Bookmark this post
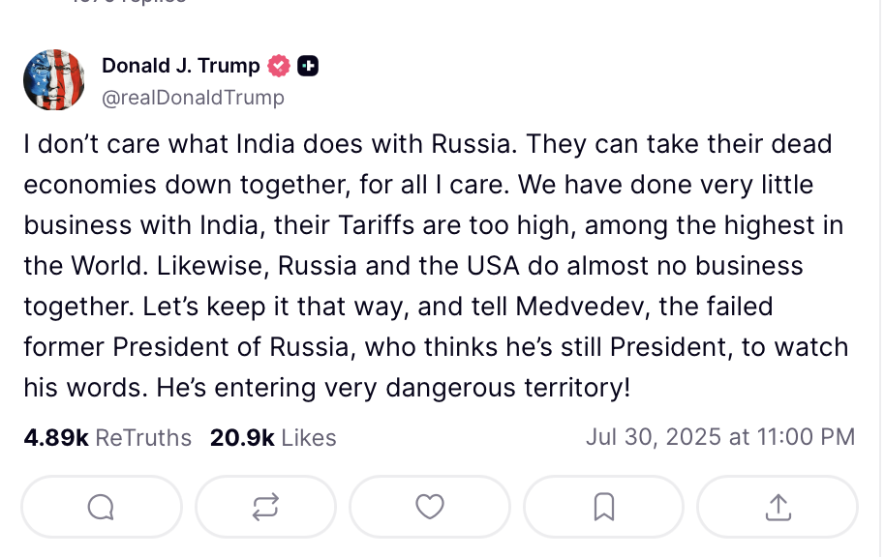885x557 pixels. 604,507
